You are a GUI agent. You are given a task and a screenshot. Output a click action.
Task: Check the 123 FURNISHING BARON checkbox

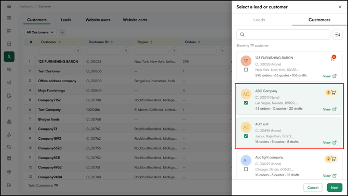pyautogui.click(x=246, y=70)
